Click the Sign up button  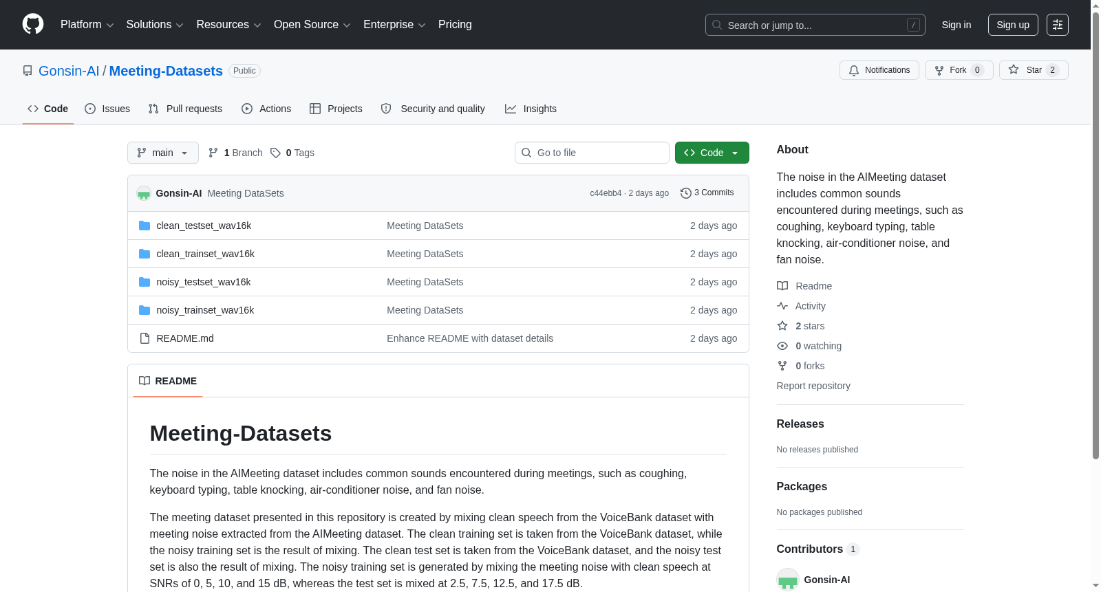click(1013, 25)
